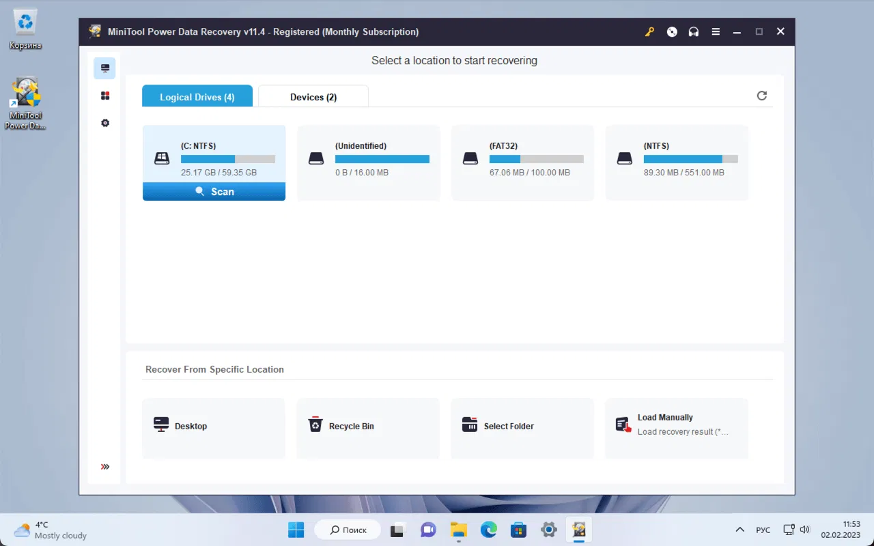Open the utilities grid icon in sidebar
874x546 pixels.
(x=105, y=96)
